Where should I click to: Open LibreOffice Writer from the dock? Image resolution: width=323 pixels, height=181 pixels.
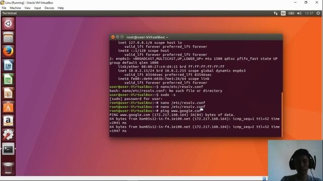(8, 65)
